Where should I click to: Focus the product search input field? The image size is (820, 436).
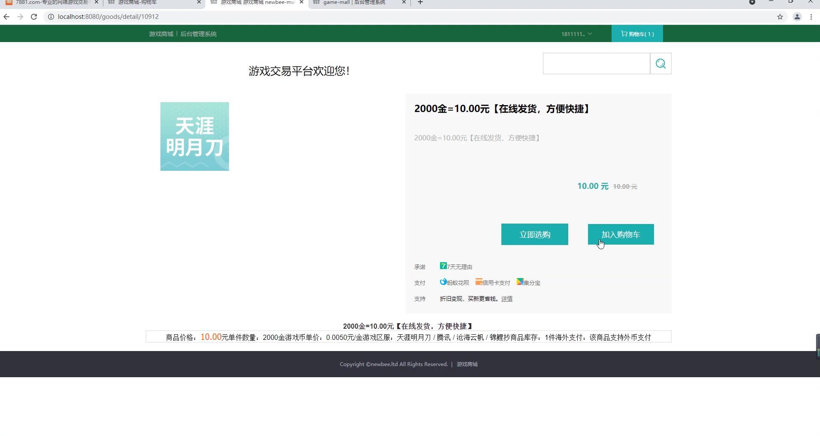pyautogui.click(x=596, y=64)
